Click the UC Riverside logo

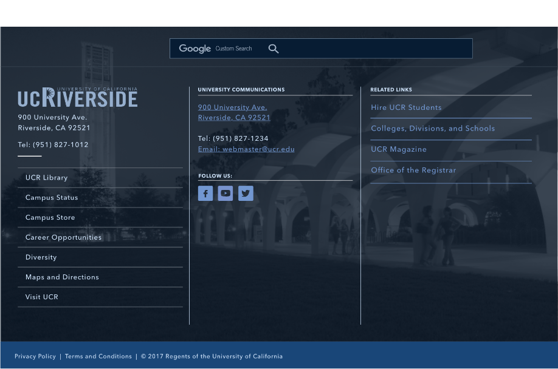click(78, 97)
